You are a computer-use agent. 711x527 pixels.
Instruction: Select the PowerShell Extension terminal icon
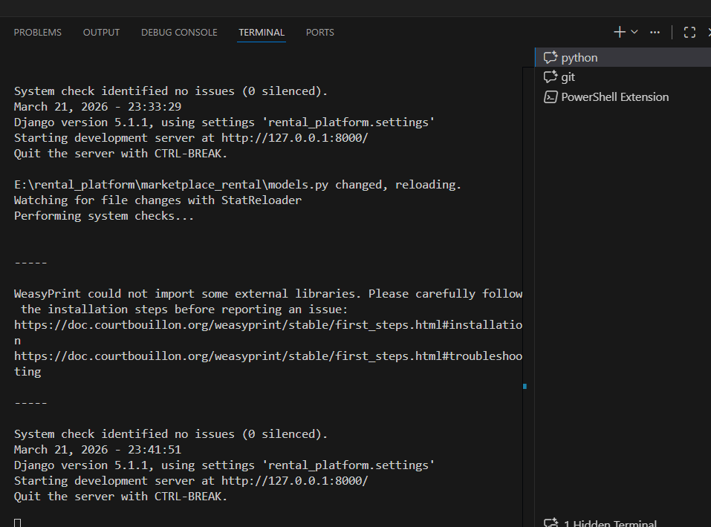(551, 97)
